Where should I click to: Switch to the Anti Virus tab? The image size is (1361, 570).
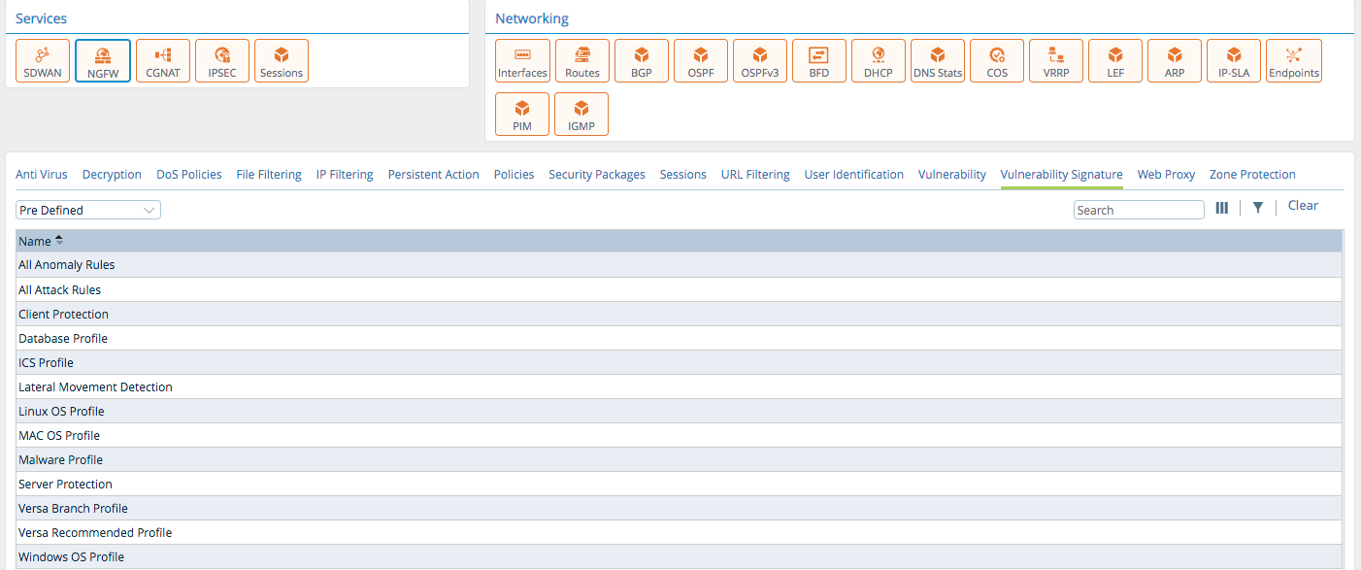42,175
